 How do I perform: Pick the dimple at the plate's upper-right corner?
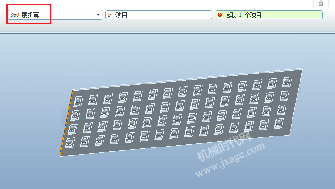coord(287,82)
